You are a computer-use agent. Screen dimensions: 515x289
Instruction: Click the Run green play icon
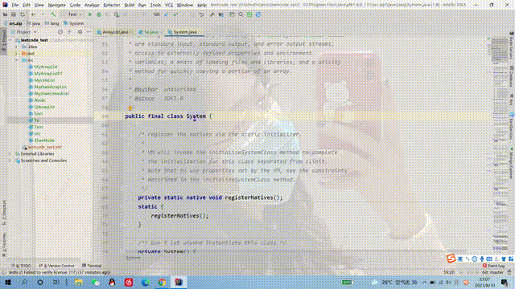point(90,14)
